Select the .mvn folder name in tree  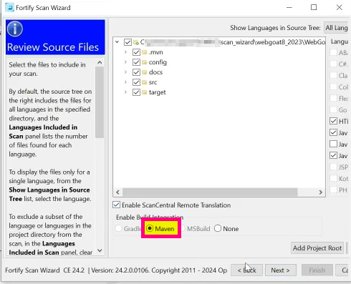(155, 52)
